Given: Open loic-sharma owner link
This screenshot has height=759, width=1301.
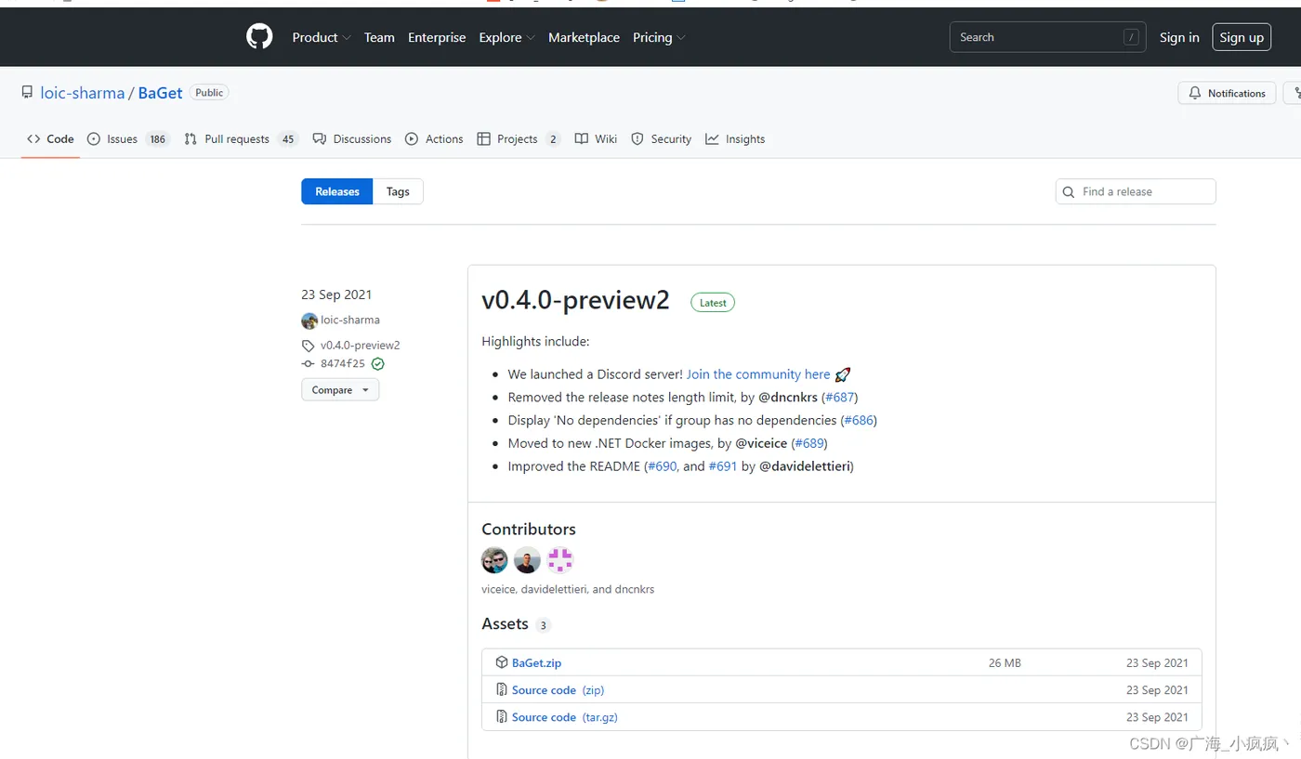Looking at the screenshot, I should pyautogui.click(x=83, y=93).
